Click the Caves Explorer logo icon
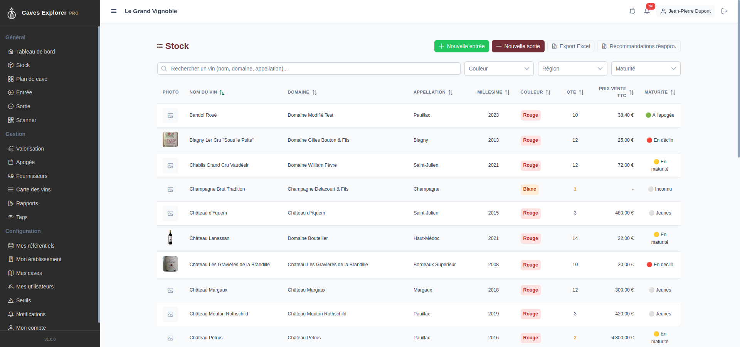This screenshot has width=740, height=347. (x=12, y=13)
